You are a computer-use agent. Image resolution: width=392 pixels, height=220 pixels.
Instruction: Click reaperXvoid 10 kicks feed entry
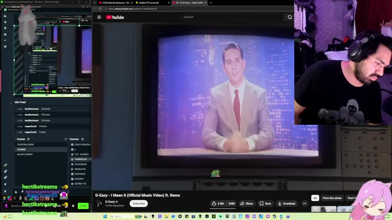(53, 126)
